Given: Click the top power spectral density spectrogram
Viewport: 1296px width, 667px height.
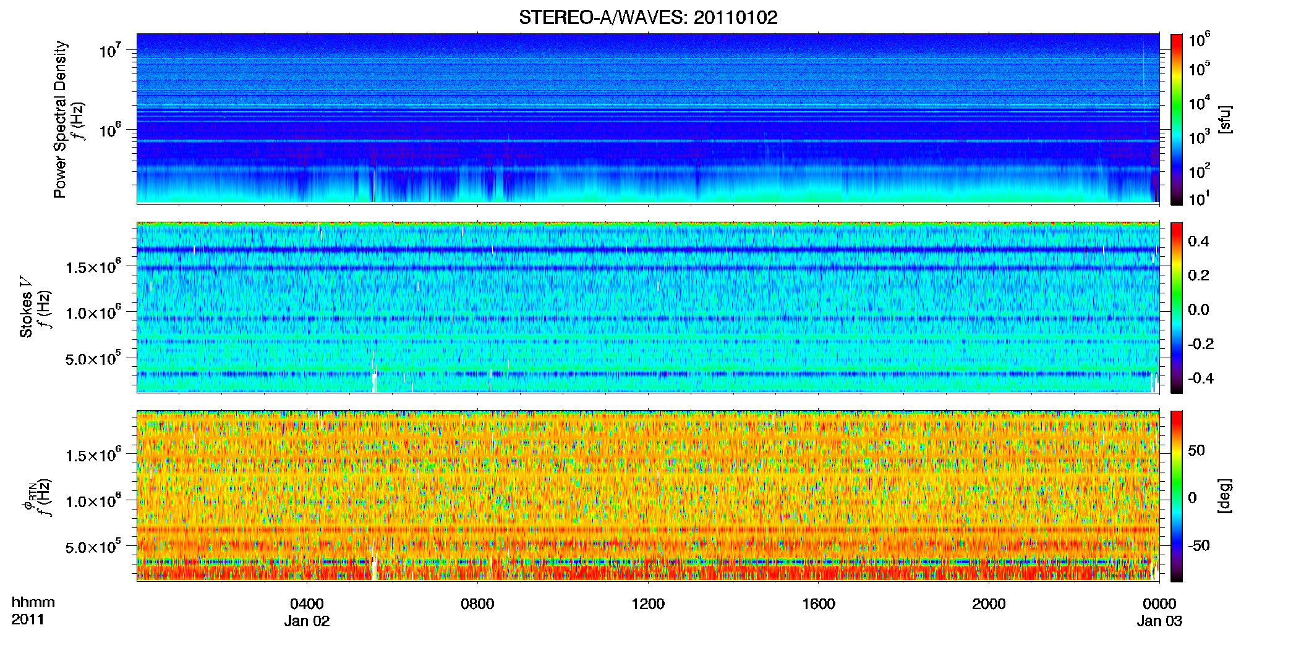Looking at the screenshot, I should (x=648, y=119).
